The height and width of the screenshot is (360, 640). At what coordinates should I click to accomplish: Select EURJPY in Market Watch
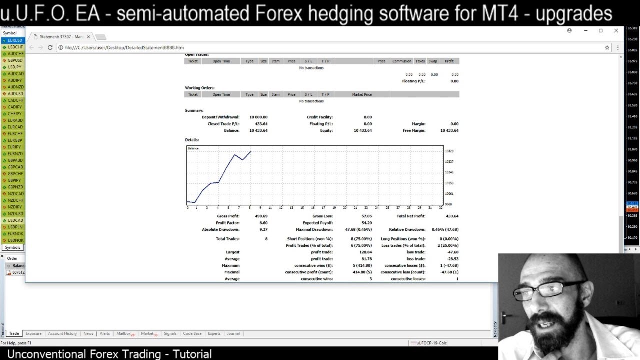click(13, 147)
